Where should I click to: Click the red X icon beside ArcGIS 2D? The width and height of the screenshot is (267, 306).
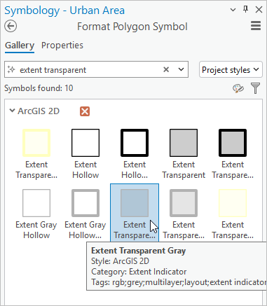(85, 111)
